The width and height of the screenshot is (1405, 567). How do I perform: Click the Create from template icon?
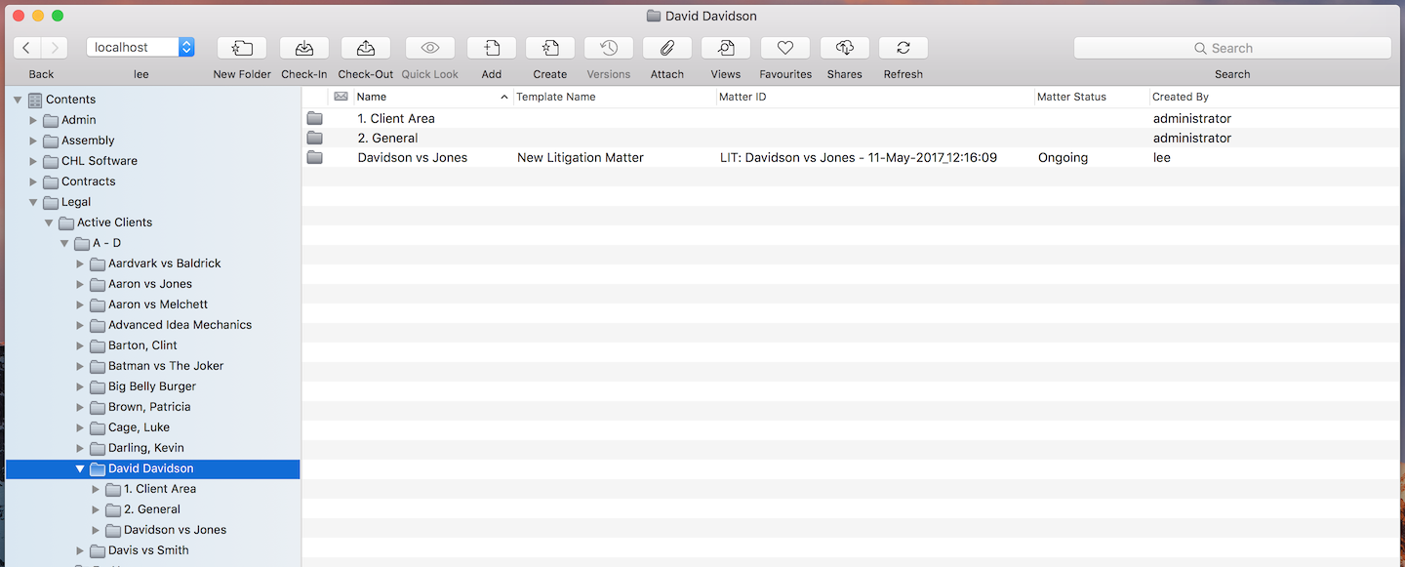550,48
